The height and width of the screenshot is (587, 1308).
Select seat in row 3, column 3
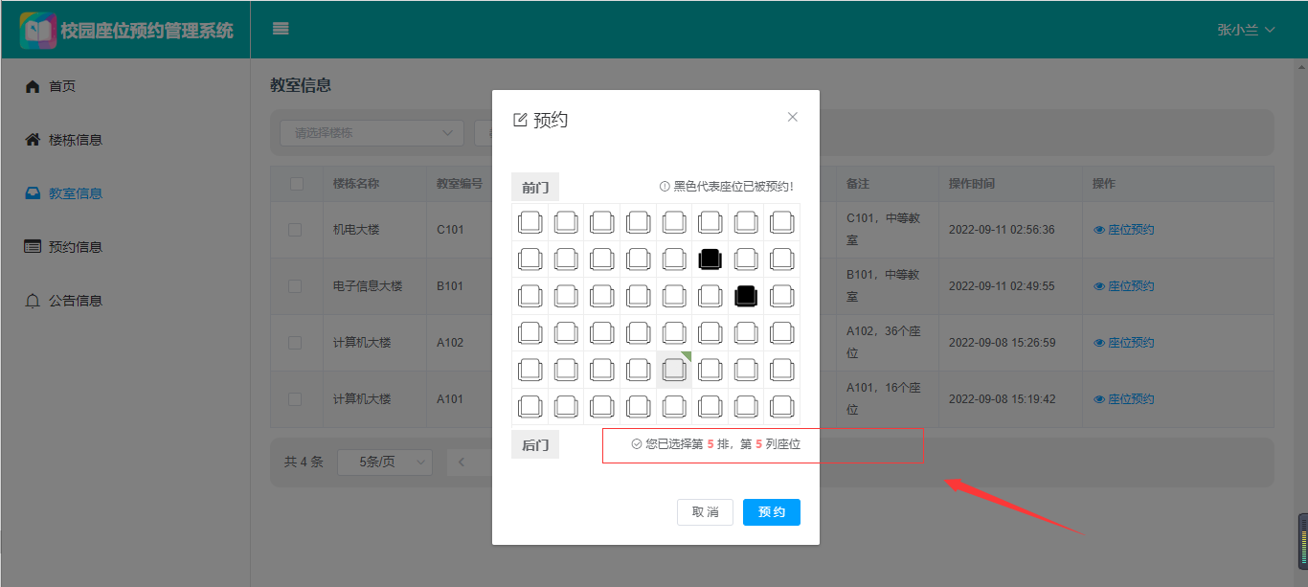point(602,296)
